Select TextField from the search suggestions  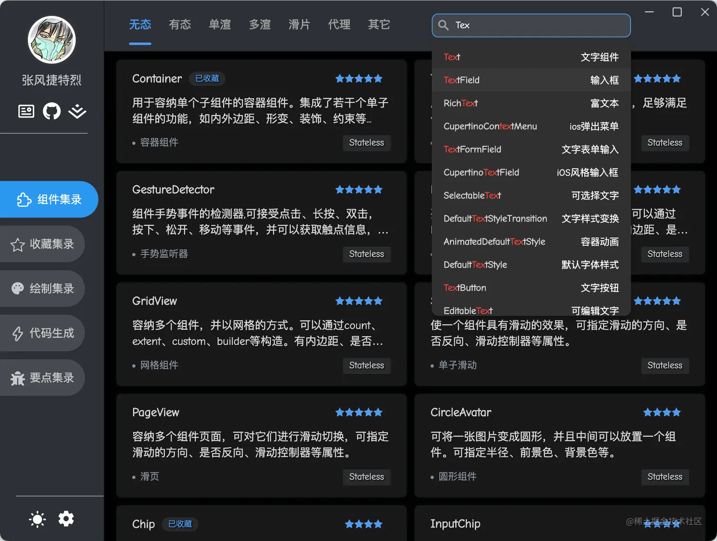(531, 80)
